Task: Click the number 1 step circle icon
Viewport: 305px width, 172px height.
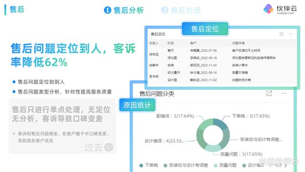Action: click(x=108, y=10)
